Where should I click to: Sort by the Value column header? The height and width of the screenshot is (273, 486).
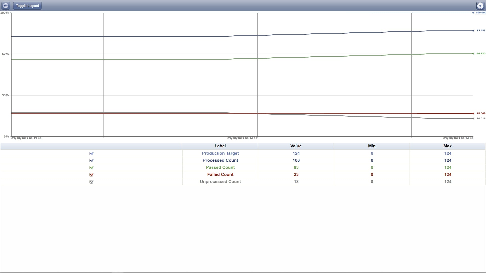click(x=296, y=146)
